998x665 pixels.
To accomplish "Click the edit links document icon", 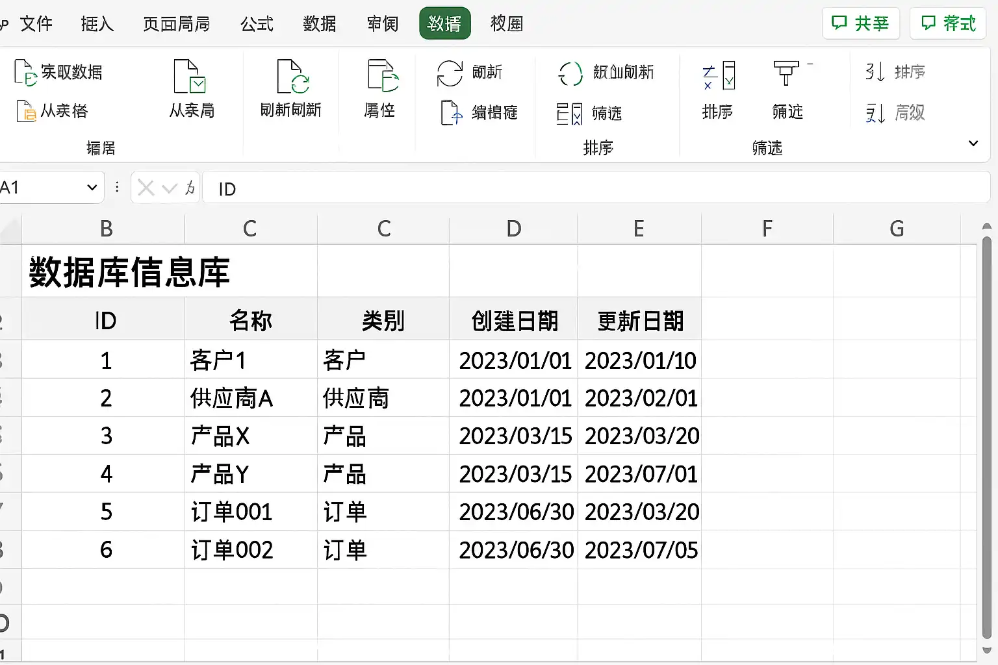I will (452, 112).
